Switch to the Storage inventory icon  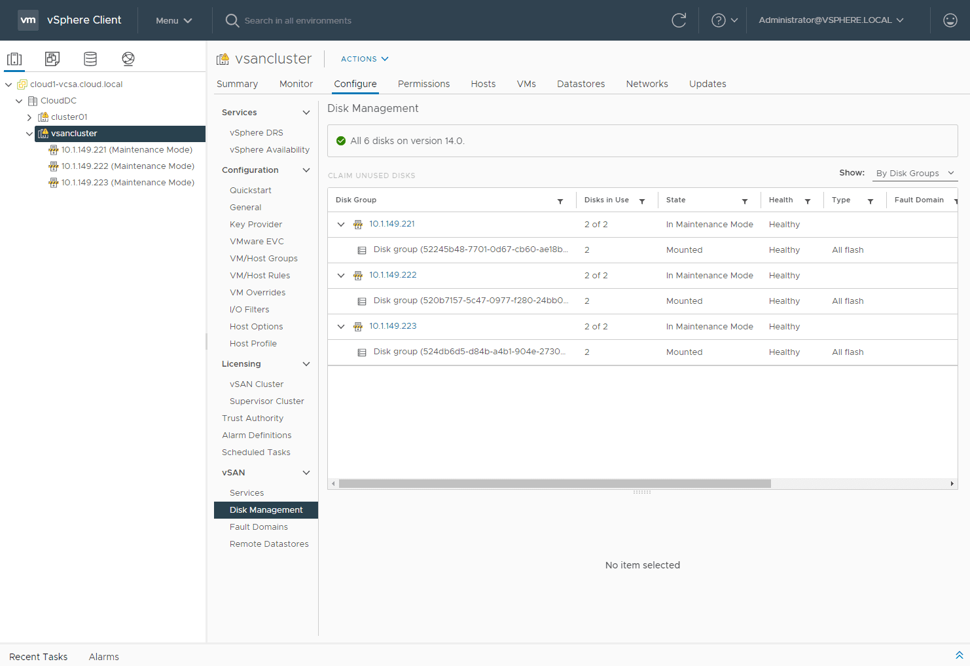click(90, 58)
